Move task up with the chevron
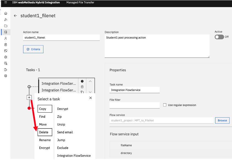Image resolution: width=232 pixels, height=160 pixels. coord(90,81)
